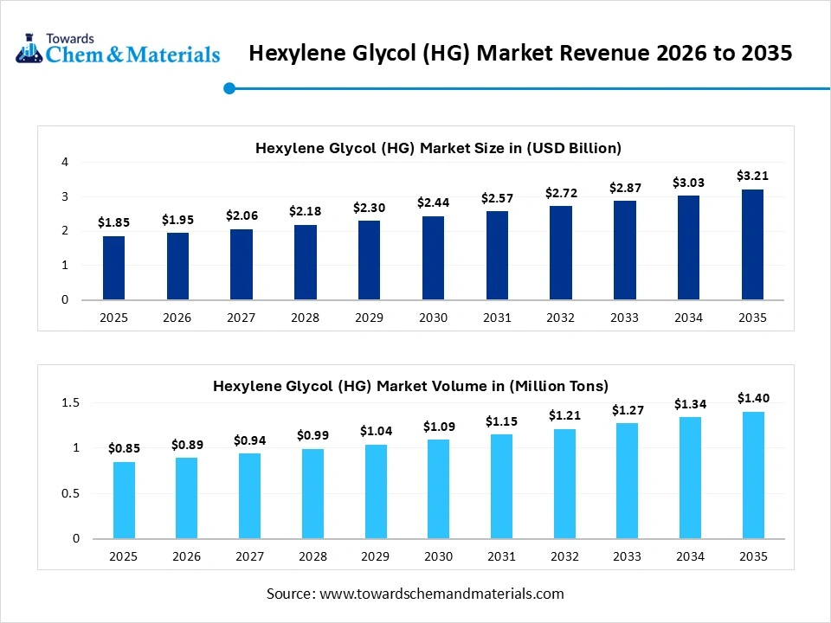Click the $0.85 label in the volume chart
This screenshot has height=623, width=831.
tap(123, 448)
